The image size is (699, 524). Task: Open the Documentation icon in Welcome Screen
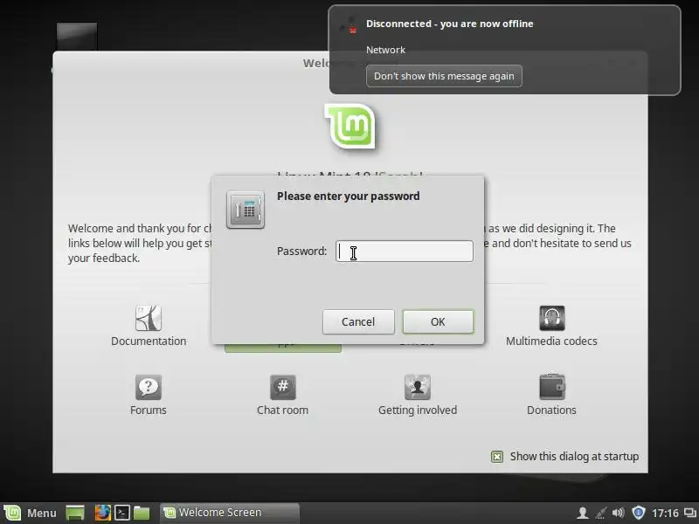tap(148, 318)
